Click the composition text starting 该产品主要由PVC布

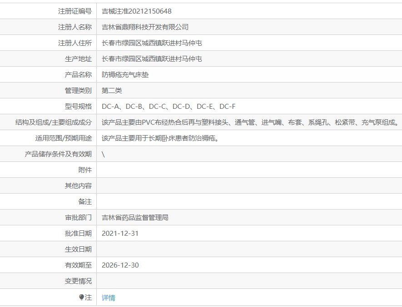click(x=250, y=122)
